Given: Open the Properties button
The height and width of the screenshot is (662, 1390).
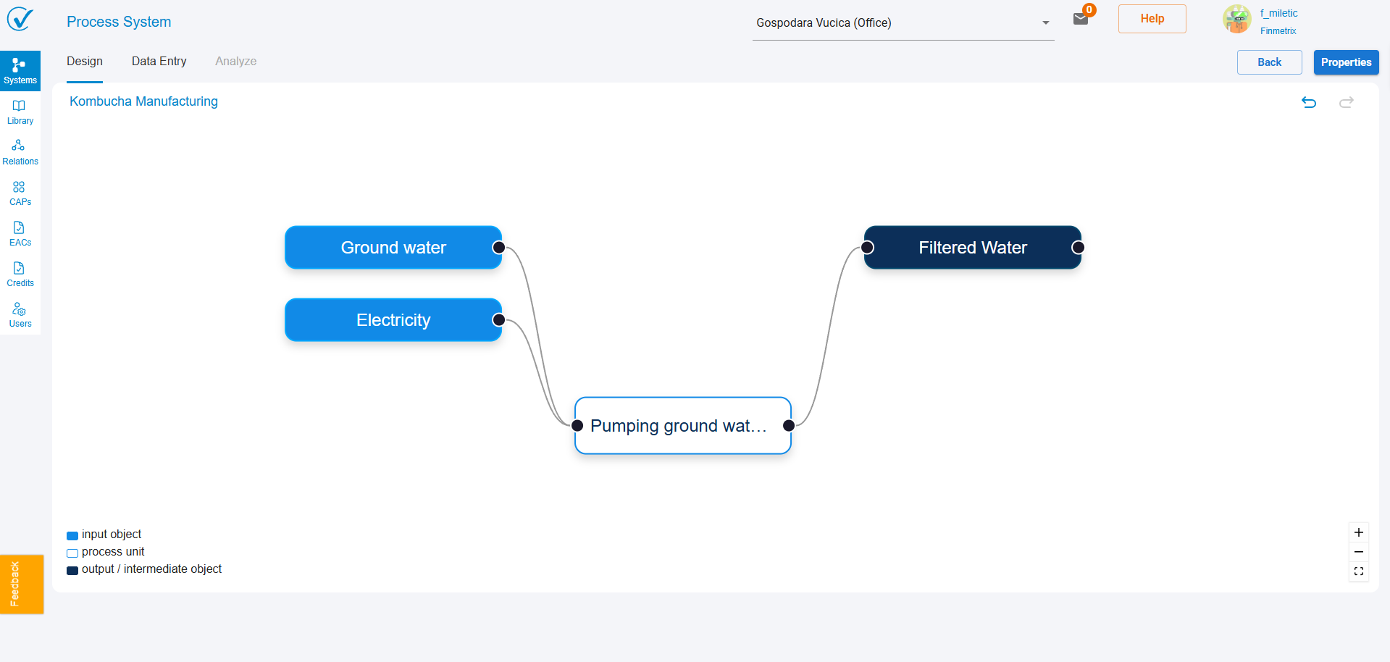Looking at the screenshot, I should (1346, 62).
